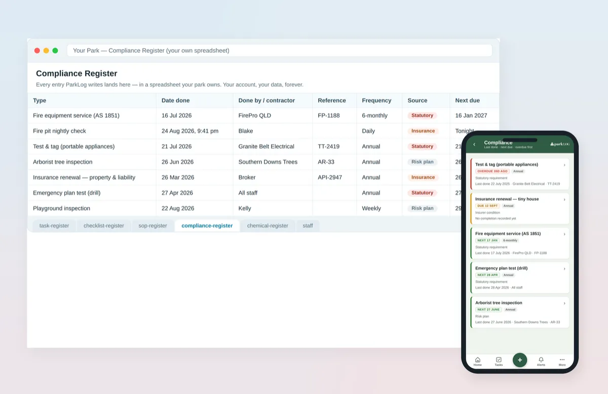Click the Southern Downs Trees cell

tap(273, 162)
